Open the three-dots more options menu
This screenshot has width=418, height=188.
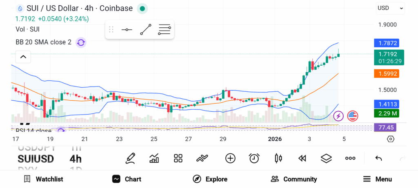tap(350, 158)
